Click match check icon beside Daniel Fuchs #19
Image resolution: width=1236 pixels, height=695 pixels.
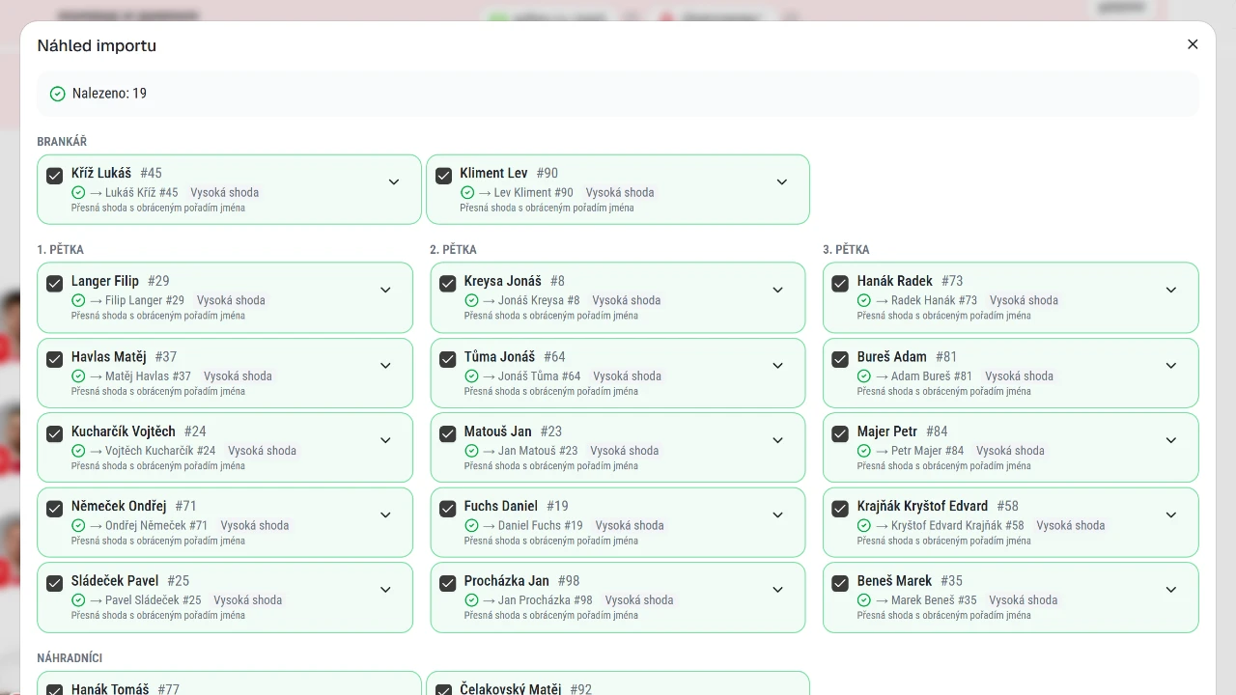point(471,525)
